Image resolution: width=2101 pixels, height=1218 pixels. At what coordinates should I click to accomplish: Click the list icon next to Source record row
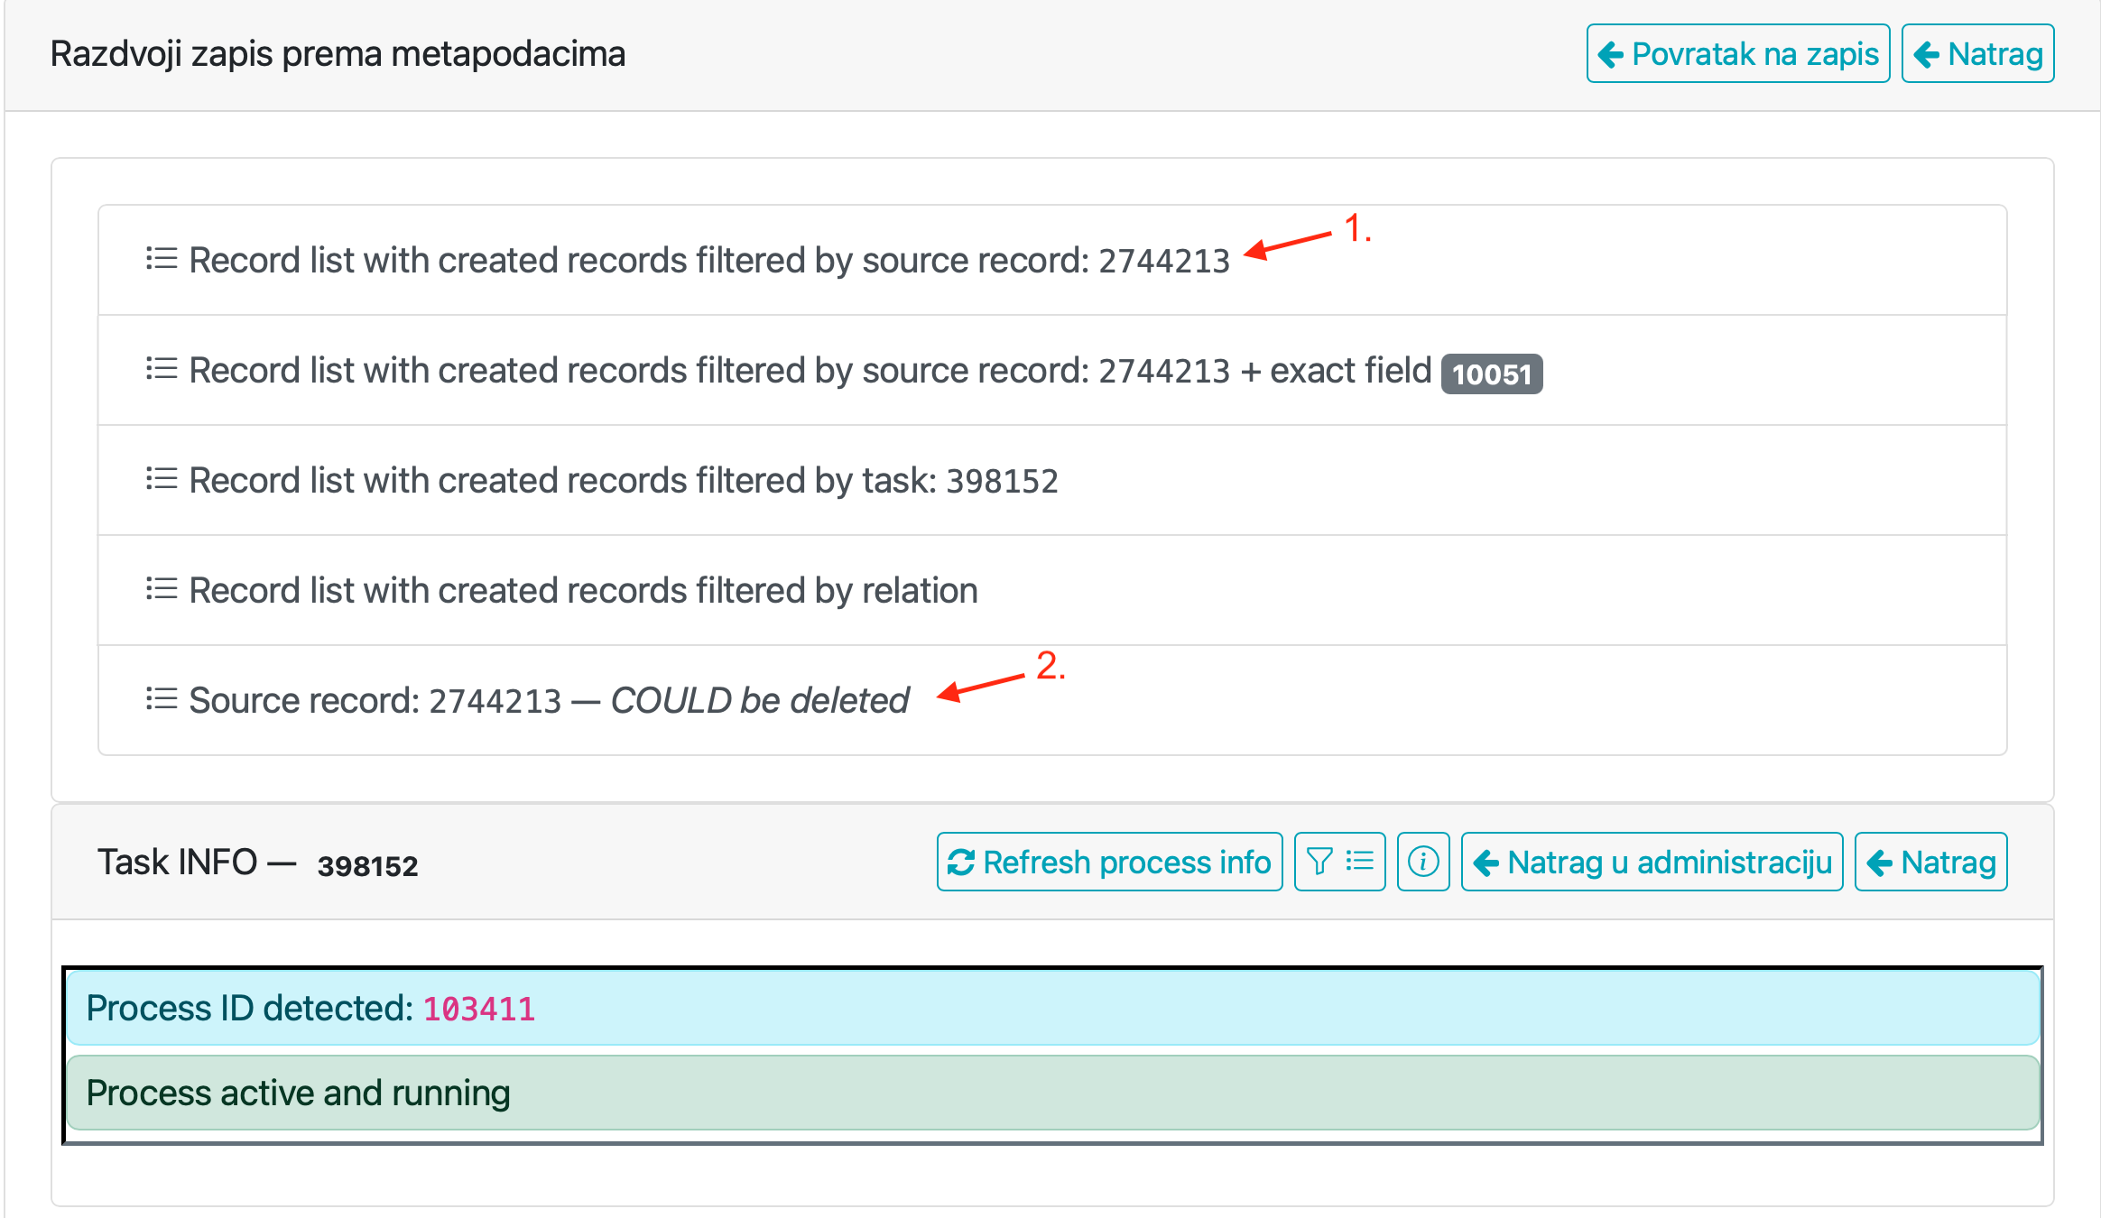pos(162,698)
